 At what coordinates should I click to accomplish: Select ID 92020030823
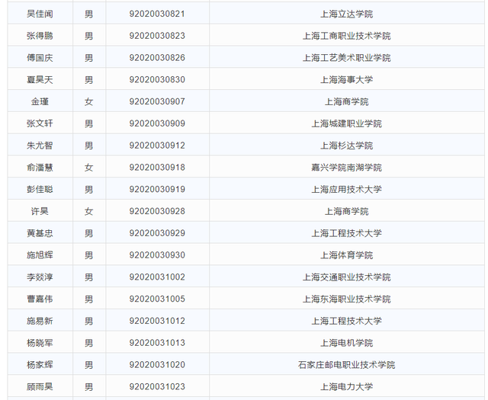point(157,36)
